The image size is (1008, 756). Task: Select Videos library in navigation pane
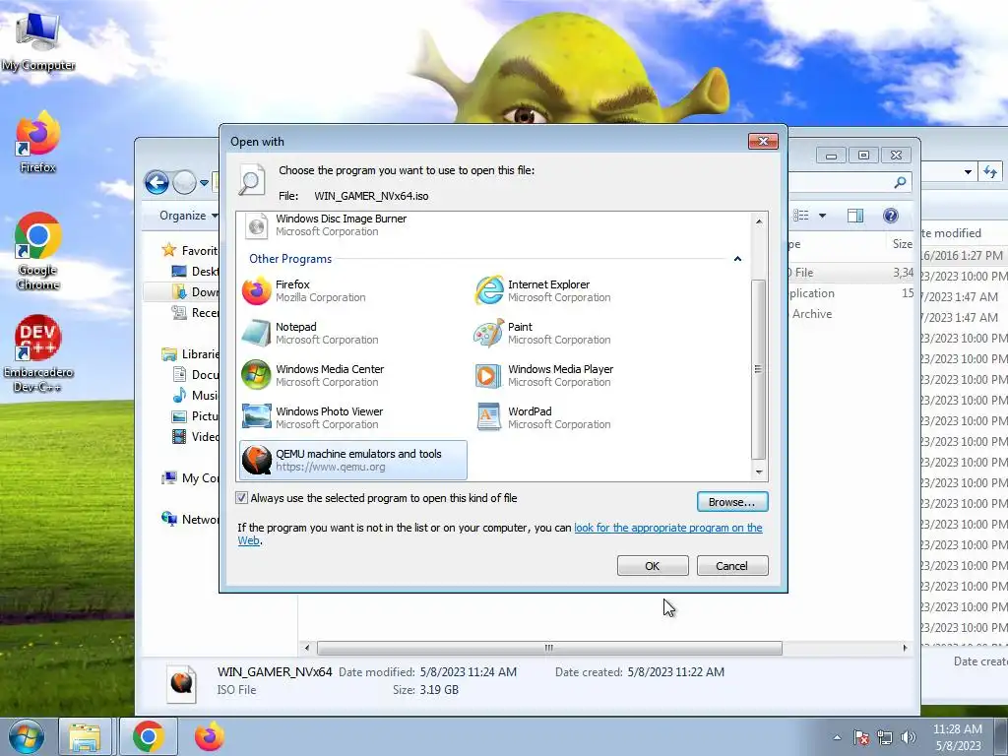pyautogui.click(x=196, y=436)
